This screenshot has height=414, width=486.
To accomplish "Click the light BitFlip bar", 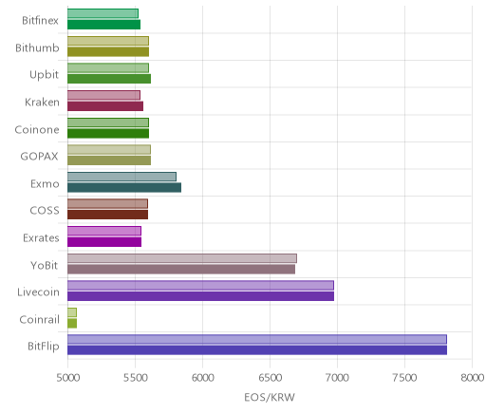I will click(x=257, y=339).
